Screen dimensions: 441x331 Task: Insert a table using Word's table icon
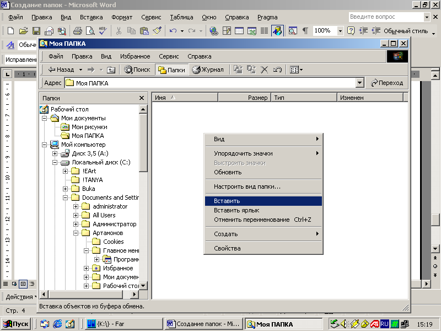(239, 31)
